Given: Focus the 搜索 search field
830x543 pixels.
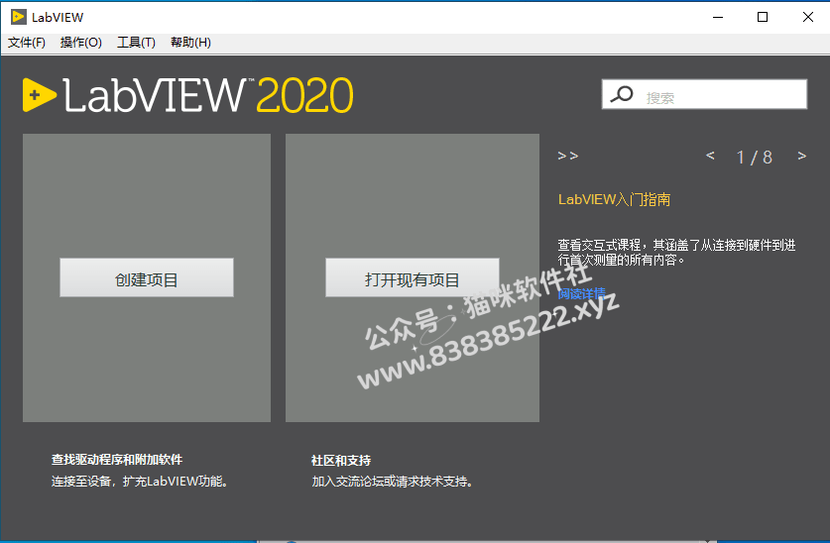Looking at the screenshot, I should click(704, 94).
